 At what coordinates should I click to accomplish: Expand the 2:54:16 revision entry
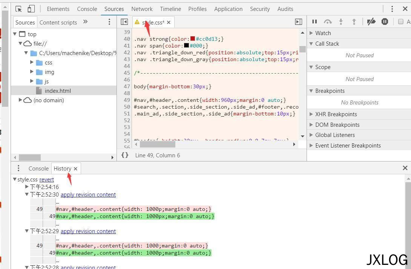[27, 187]
